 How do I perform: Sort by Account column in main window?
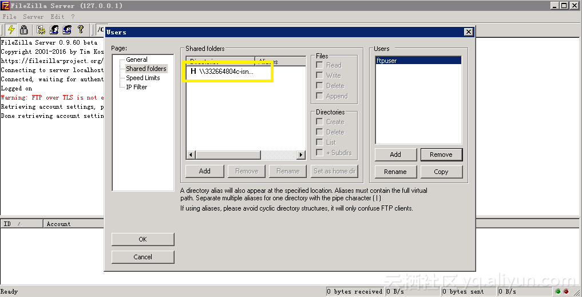73,224
